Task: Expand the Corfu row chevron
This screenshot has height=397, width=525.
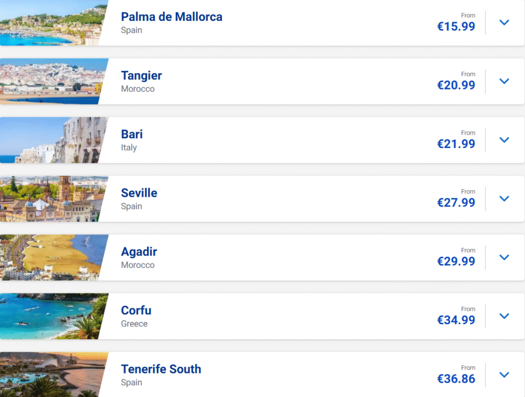Action: pos(504,316)
